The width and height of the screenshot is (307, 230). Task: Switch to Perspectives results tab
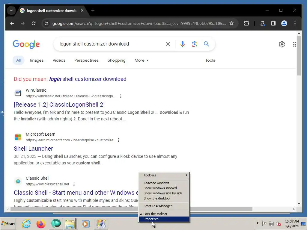86,60
